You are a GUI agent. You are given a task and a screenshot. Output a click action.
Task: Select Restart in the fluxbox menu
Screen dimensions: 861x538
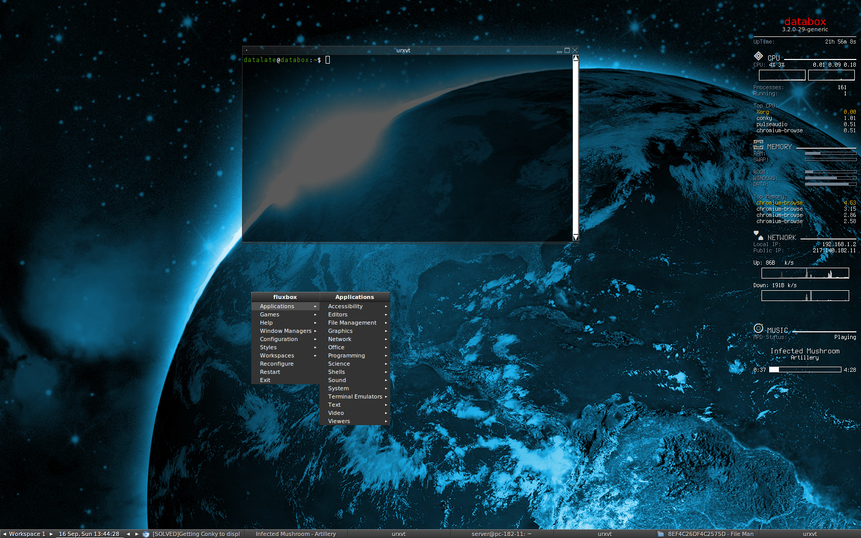pos(285,372)
